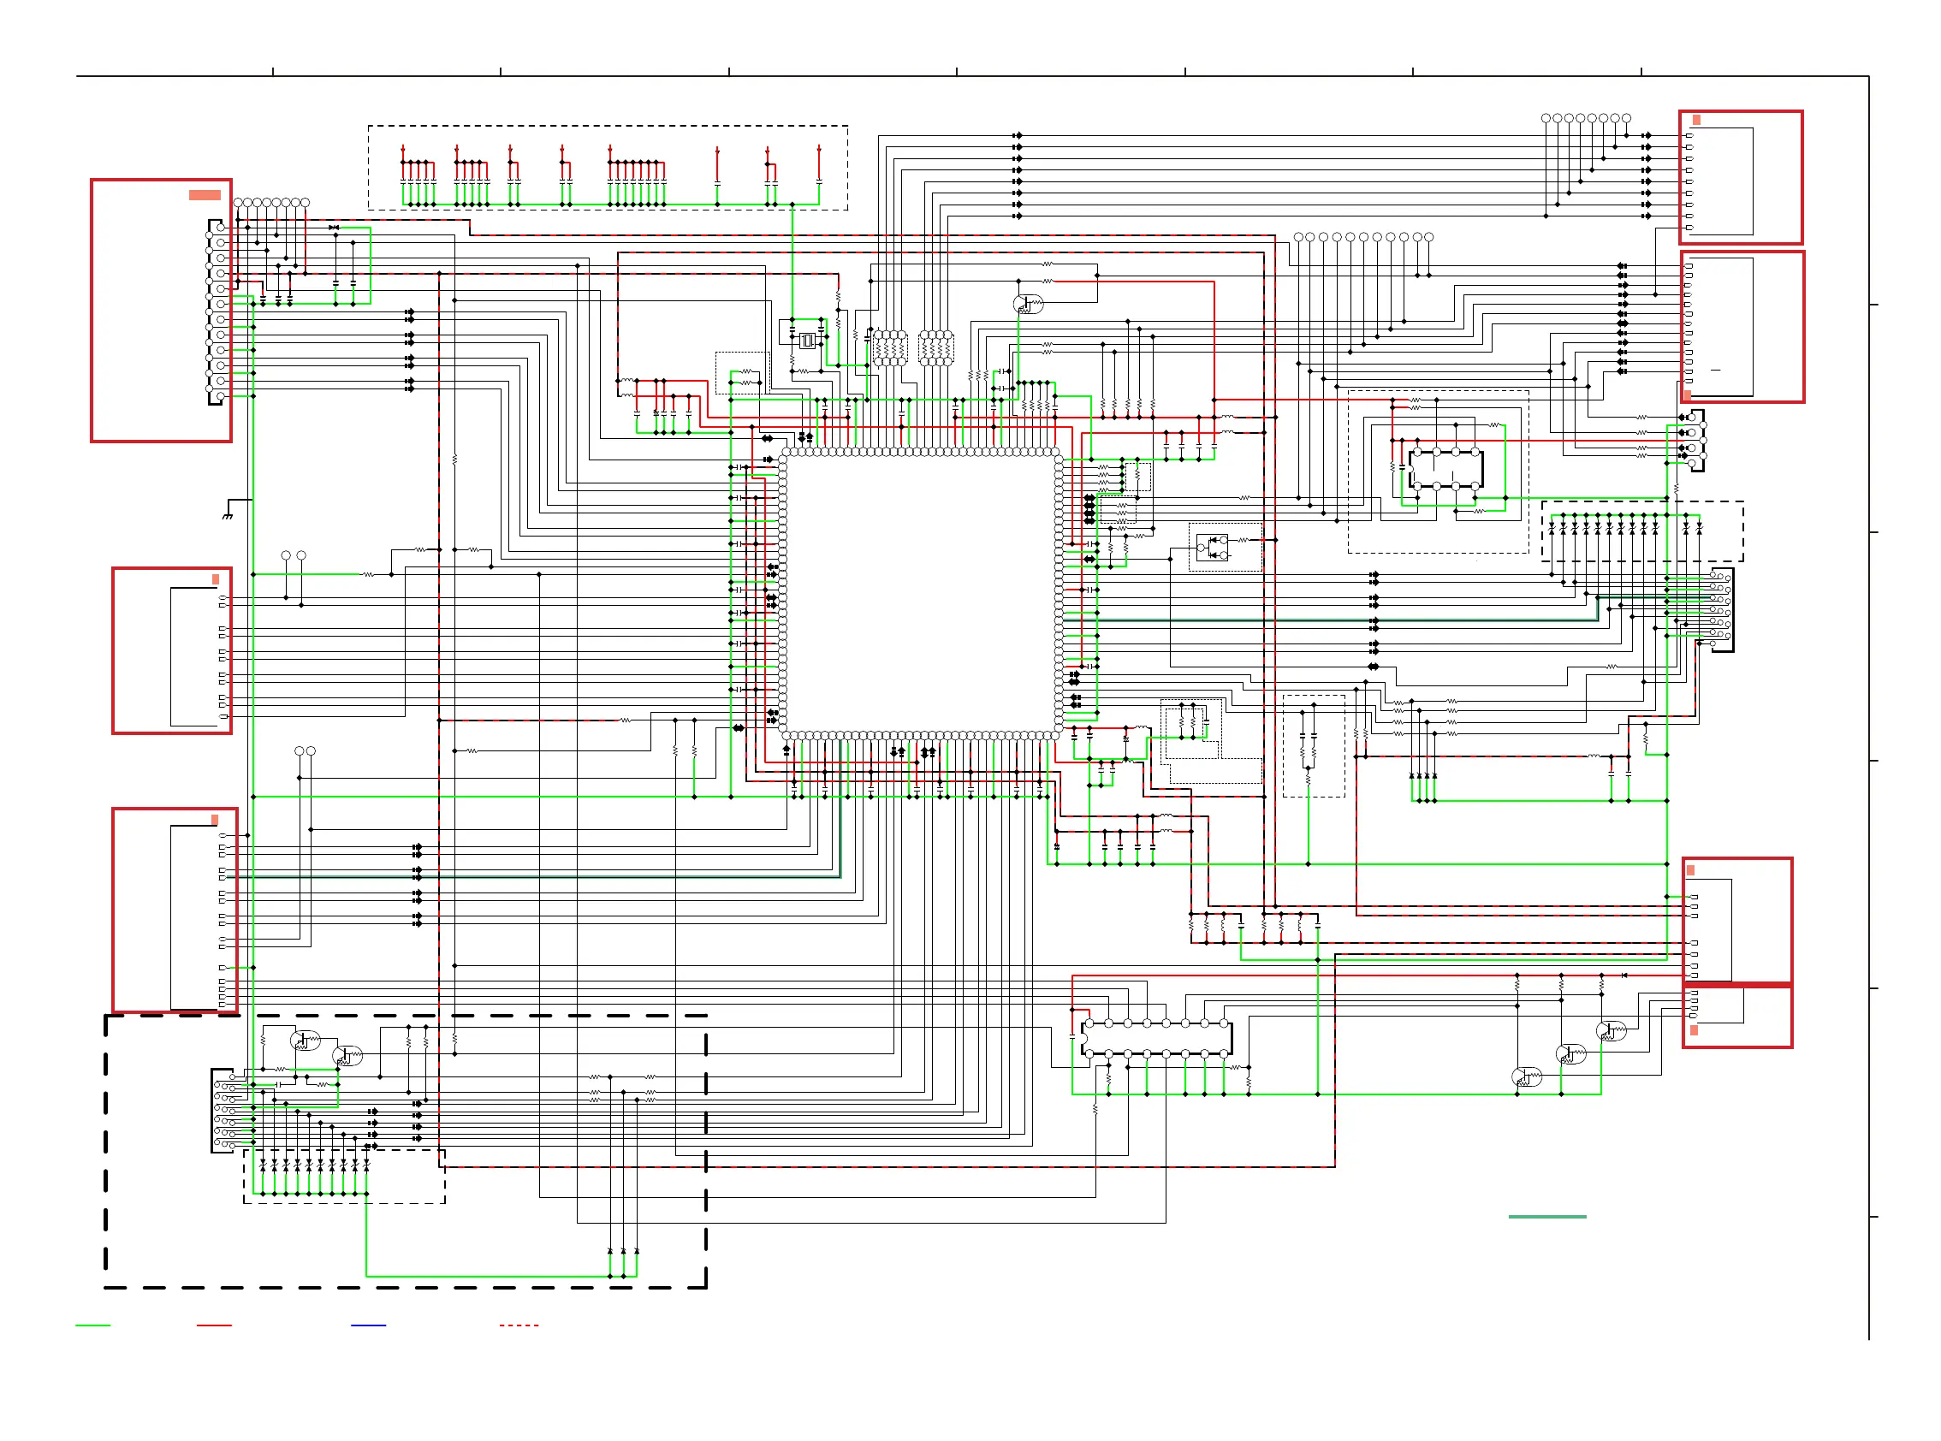1941x1441 pixels.
Task: Click the smallest red-outlined block at bottom right
Action: click(x=1737, y=1017)
